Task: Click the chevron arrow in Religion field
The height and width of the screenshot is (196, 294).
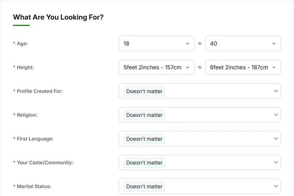Action: click(x=276, y=115)
